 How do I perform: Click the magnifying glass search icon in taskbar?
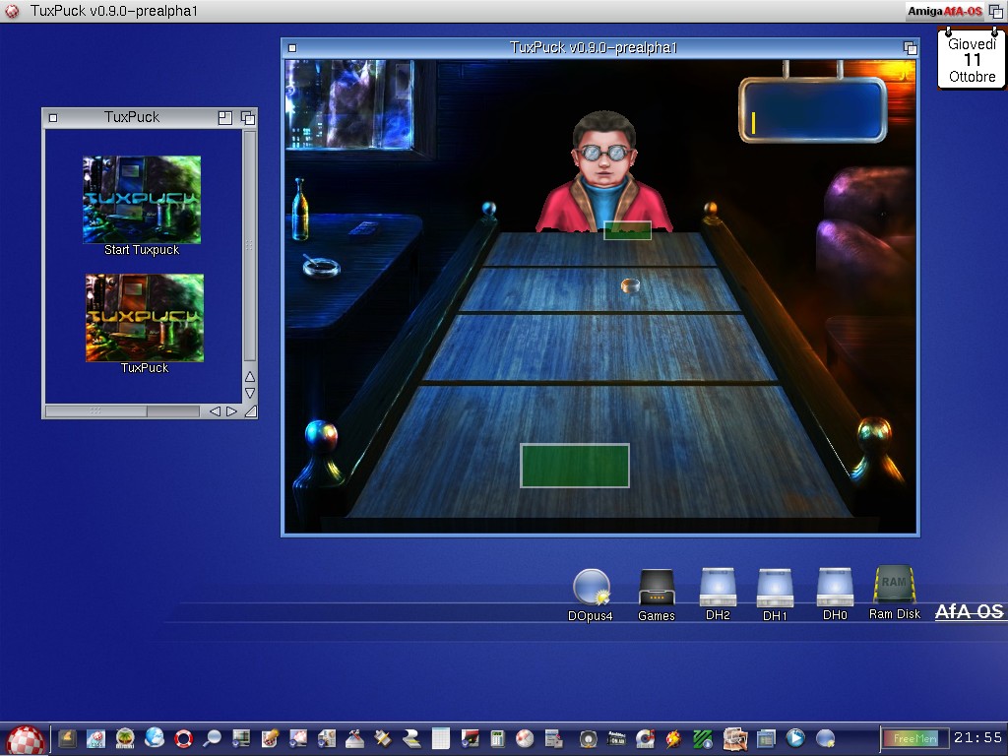point(212,738)
